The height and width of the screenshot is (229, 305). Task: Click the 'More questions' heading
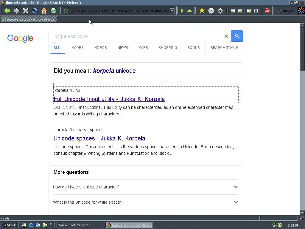coord(71,172)
